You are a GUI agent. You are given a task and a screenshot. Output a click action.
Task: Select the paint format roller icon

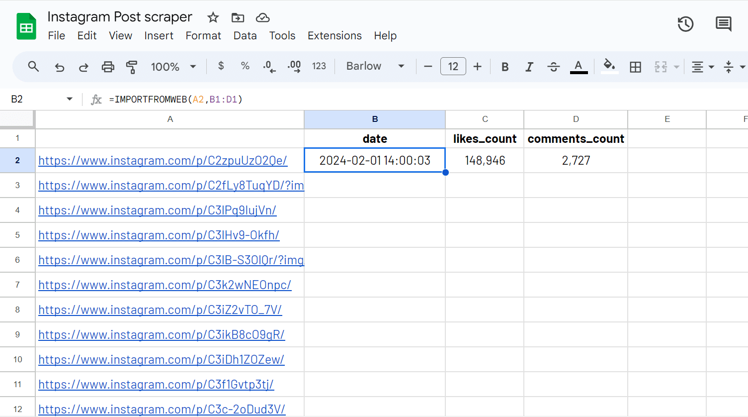coord(132,67)
